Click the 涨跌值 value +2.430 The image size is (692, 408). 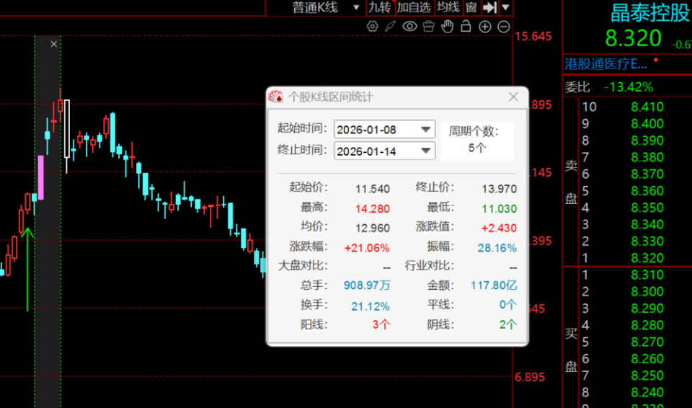(499, 228)
